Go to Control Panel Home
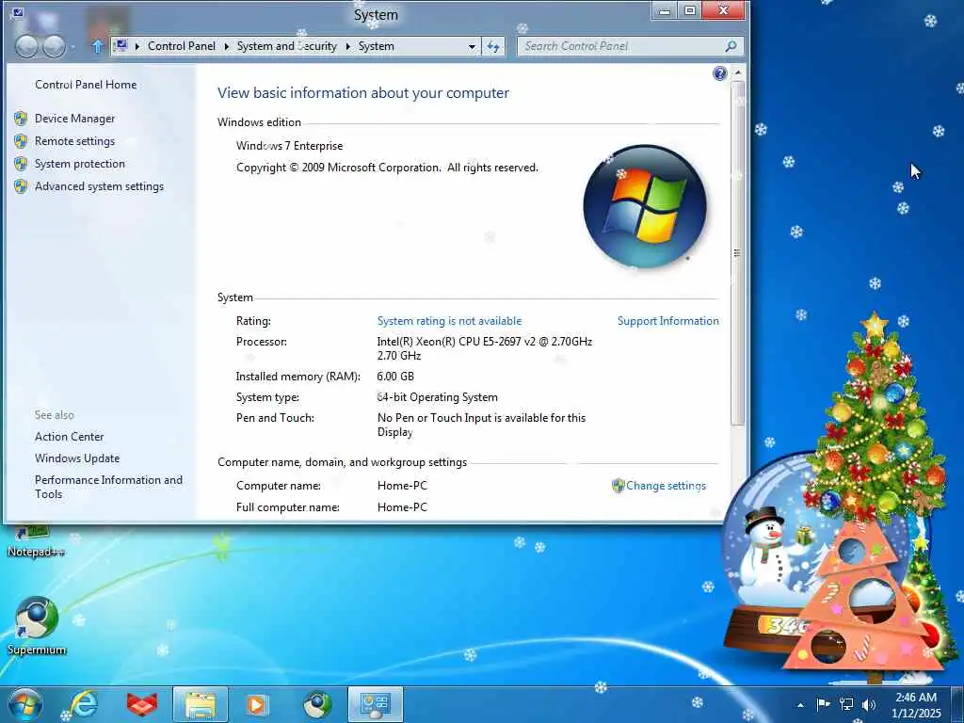 pos(86,84)
